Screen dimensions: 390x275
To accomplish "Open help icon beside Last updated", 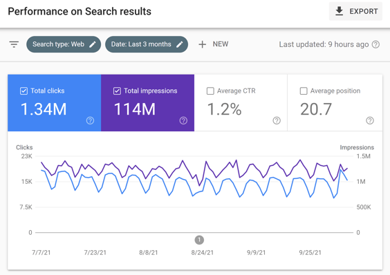I will click(375, 44).
